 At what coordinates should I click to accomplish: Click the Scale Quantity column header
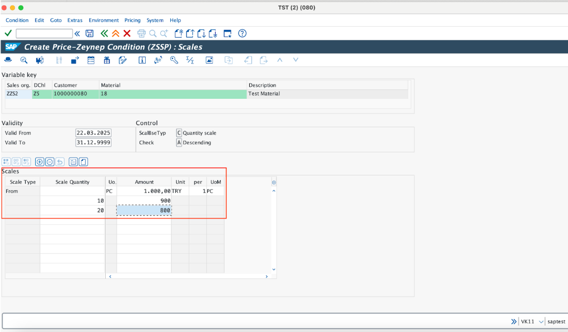[73, 182]
